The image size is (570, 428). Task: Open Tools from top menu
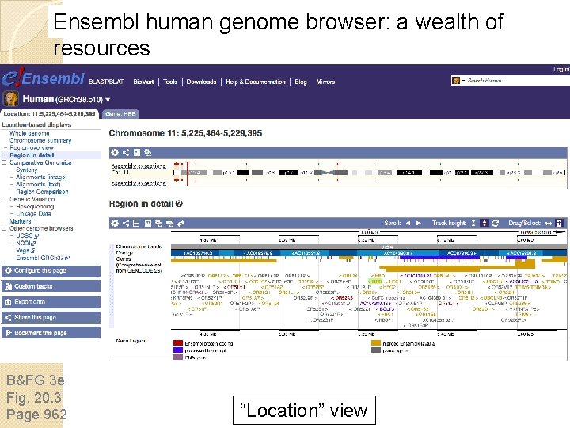coord(170,82)
